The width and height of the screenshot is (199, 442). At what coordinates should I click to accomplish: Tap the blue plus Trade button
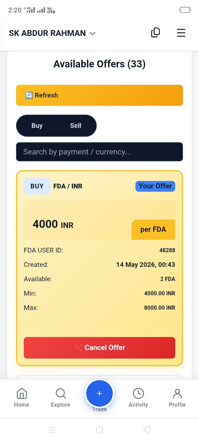click(99, 393)
